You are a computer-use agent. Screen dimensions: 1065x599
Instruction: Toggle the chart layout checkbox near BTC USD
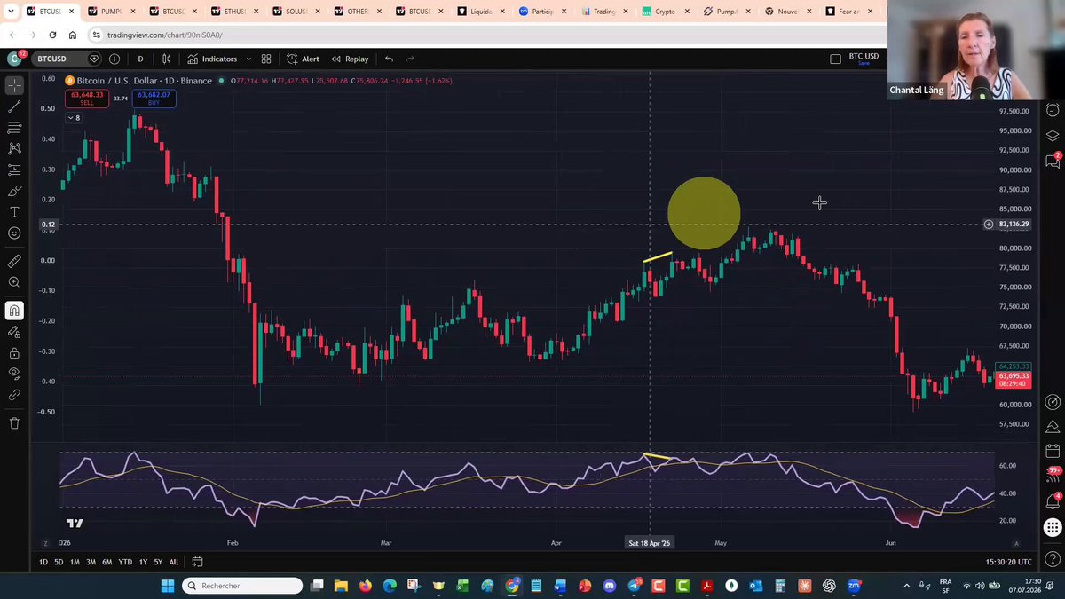pyautogui.click(x=835, y=59)
